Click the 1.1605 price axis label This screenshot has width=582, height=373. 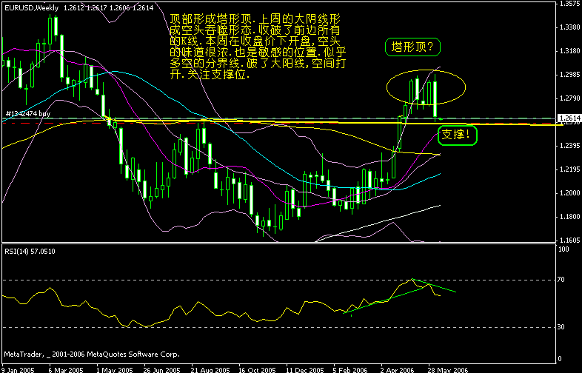tap(569, 240)
